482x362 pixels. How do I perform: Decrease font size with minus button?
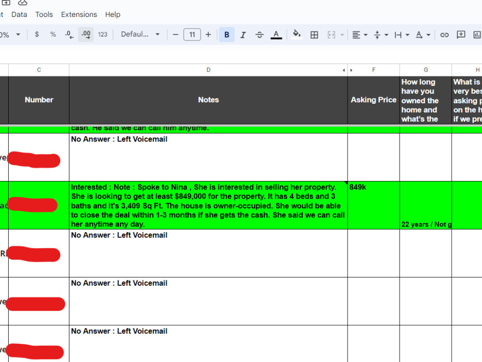pyautogui.click(x=175, y=34)
